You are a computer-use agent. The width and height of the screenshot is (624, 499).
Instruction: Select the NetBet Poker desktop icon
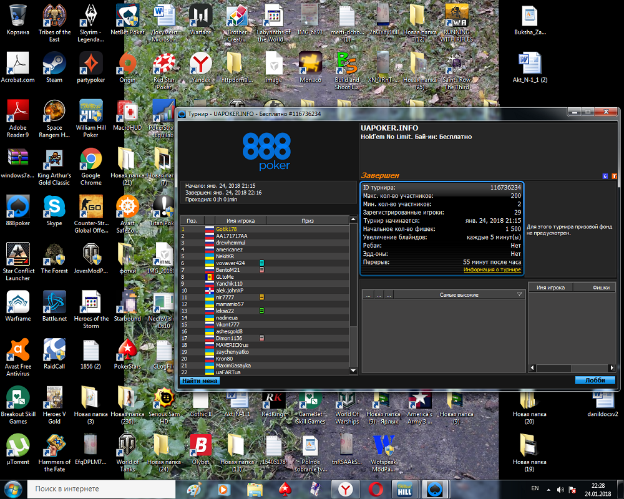(x=127, y=20)
